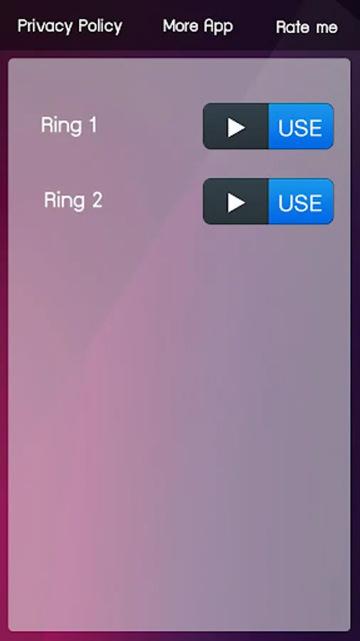This screenshot has height=641, width=360.
Task: Click empty area of the ringtone list panel
Action: [x=179, y=409]
